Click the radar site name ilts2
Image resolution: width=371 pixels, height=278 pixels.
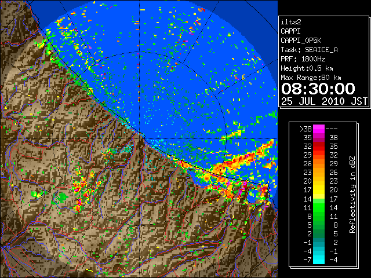291,22
